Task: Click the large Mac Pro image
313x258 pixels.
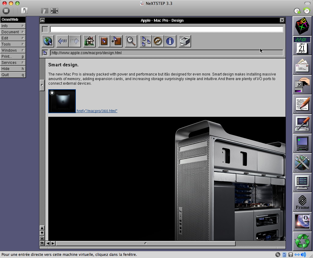Action: [167, 179]
